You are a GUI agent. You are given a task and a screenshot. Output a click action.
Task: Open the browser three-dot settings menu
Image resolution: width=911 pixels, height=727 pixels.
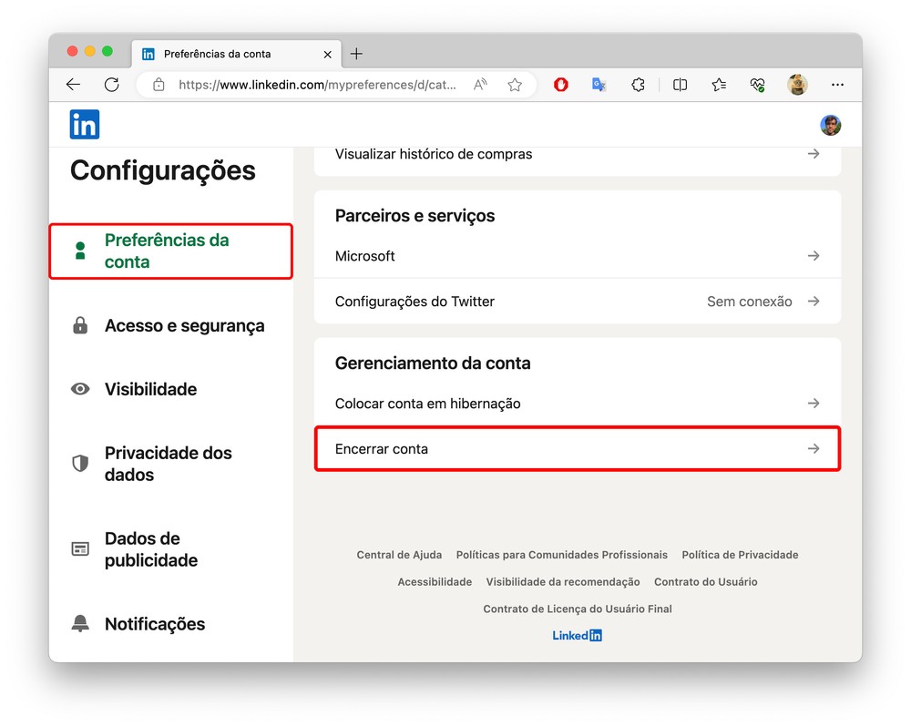(x=837, y=85)
